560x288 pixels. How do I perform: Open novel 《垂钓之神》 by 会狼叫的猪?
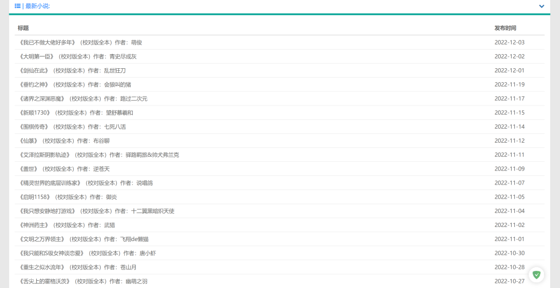[x=75, y=84]
